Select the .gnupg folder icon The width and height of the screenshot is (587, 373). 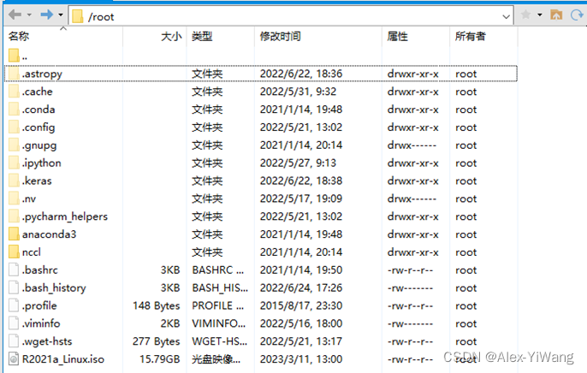[x=14, y=145]
